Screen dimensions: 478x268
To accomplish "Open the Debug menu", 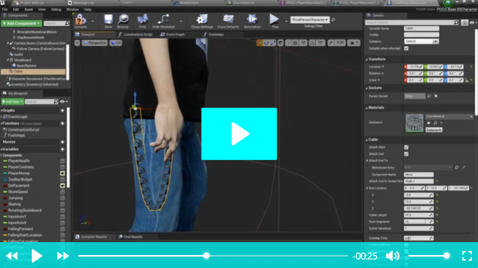I will (x=56, y=9).
